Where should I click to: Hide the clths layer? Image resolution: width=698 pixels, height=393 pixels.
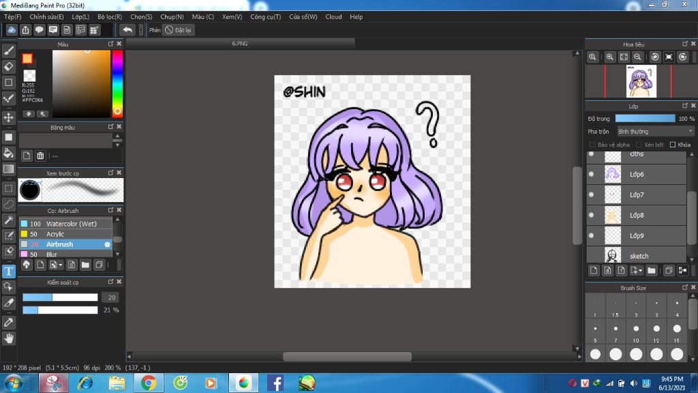coord(591,154)
